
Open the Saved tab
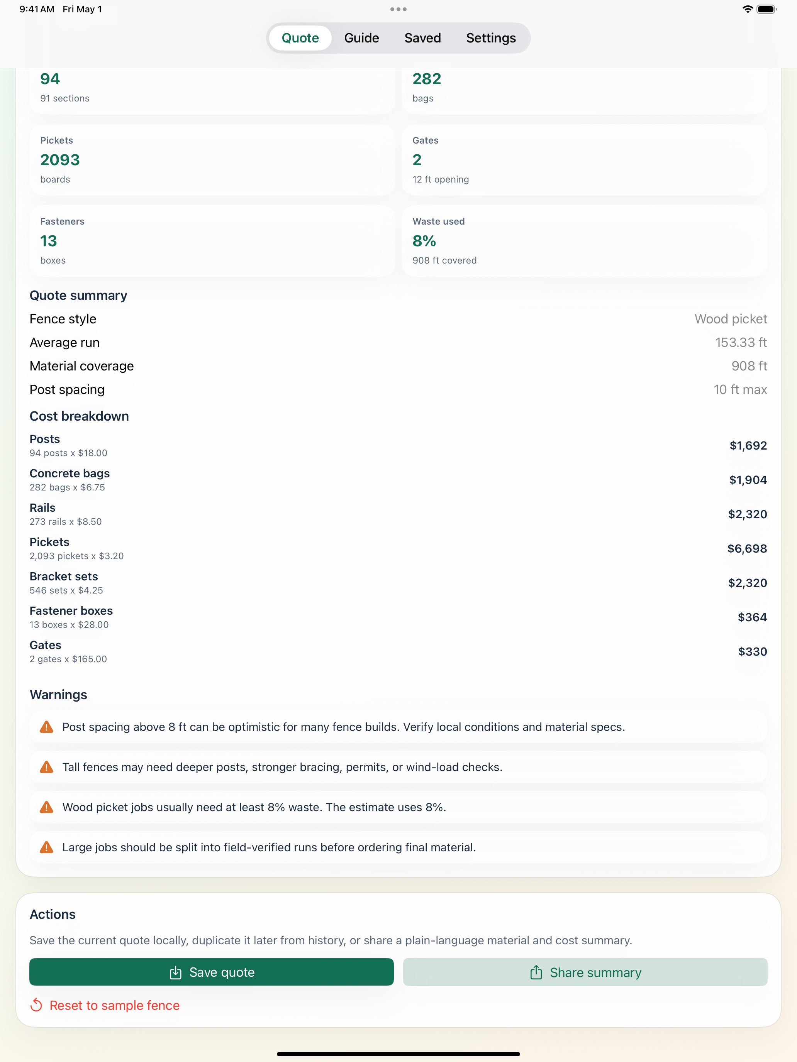422,38
